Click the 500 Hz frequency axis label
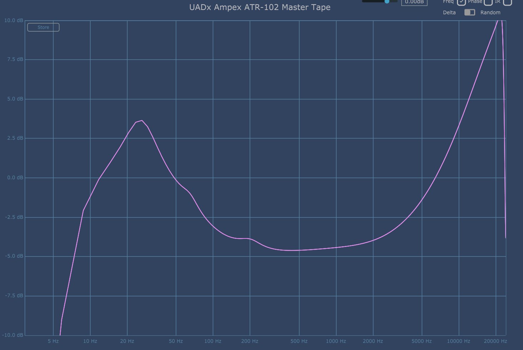The width and height of the screenshot is (523, 350). (299, 341)
